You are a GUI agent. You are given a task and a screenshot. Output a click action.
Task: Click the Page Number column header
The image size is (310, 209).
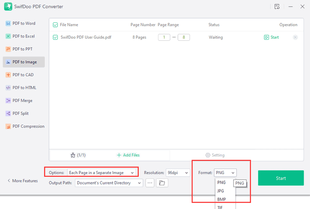click(x=143, y=25)
